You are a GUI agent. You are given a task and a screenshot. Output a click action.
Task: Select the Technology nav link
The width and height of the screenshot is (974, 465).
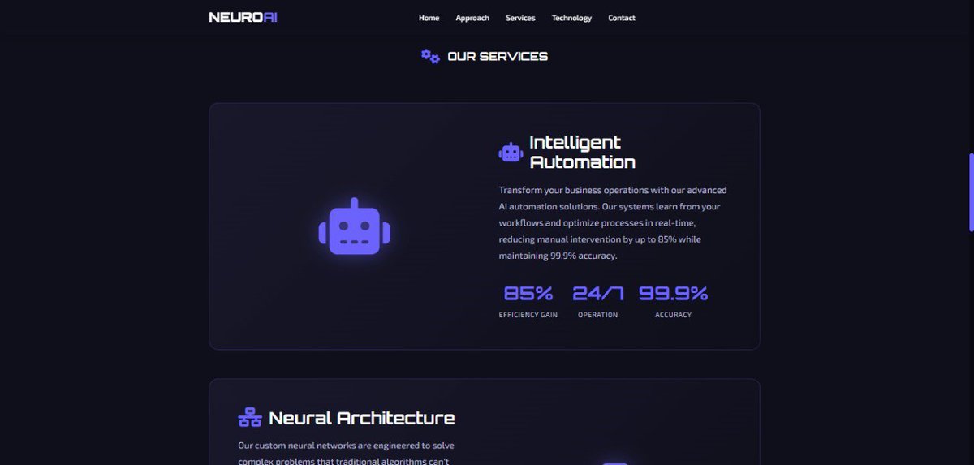click(x=571, y=18)
